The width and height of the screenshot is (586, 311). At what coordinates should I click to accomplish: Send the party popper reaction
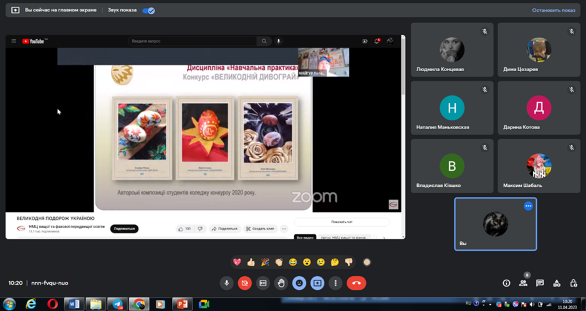pyautogui.click(x=265, y=262)
